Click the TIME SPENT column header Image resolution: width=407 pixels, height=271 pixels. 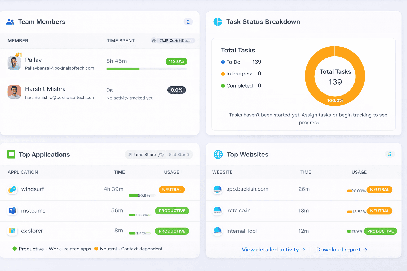click(121, 41)
